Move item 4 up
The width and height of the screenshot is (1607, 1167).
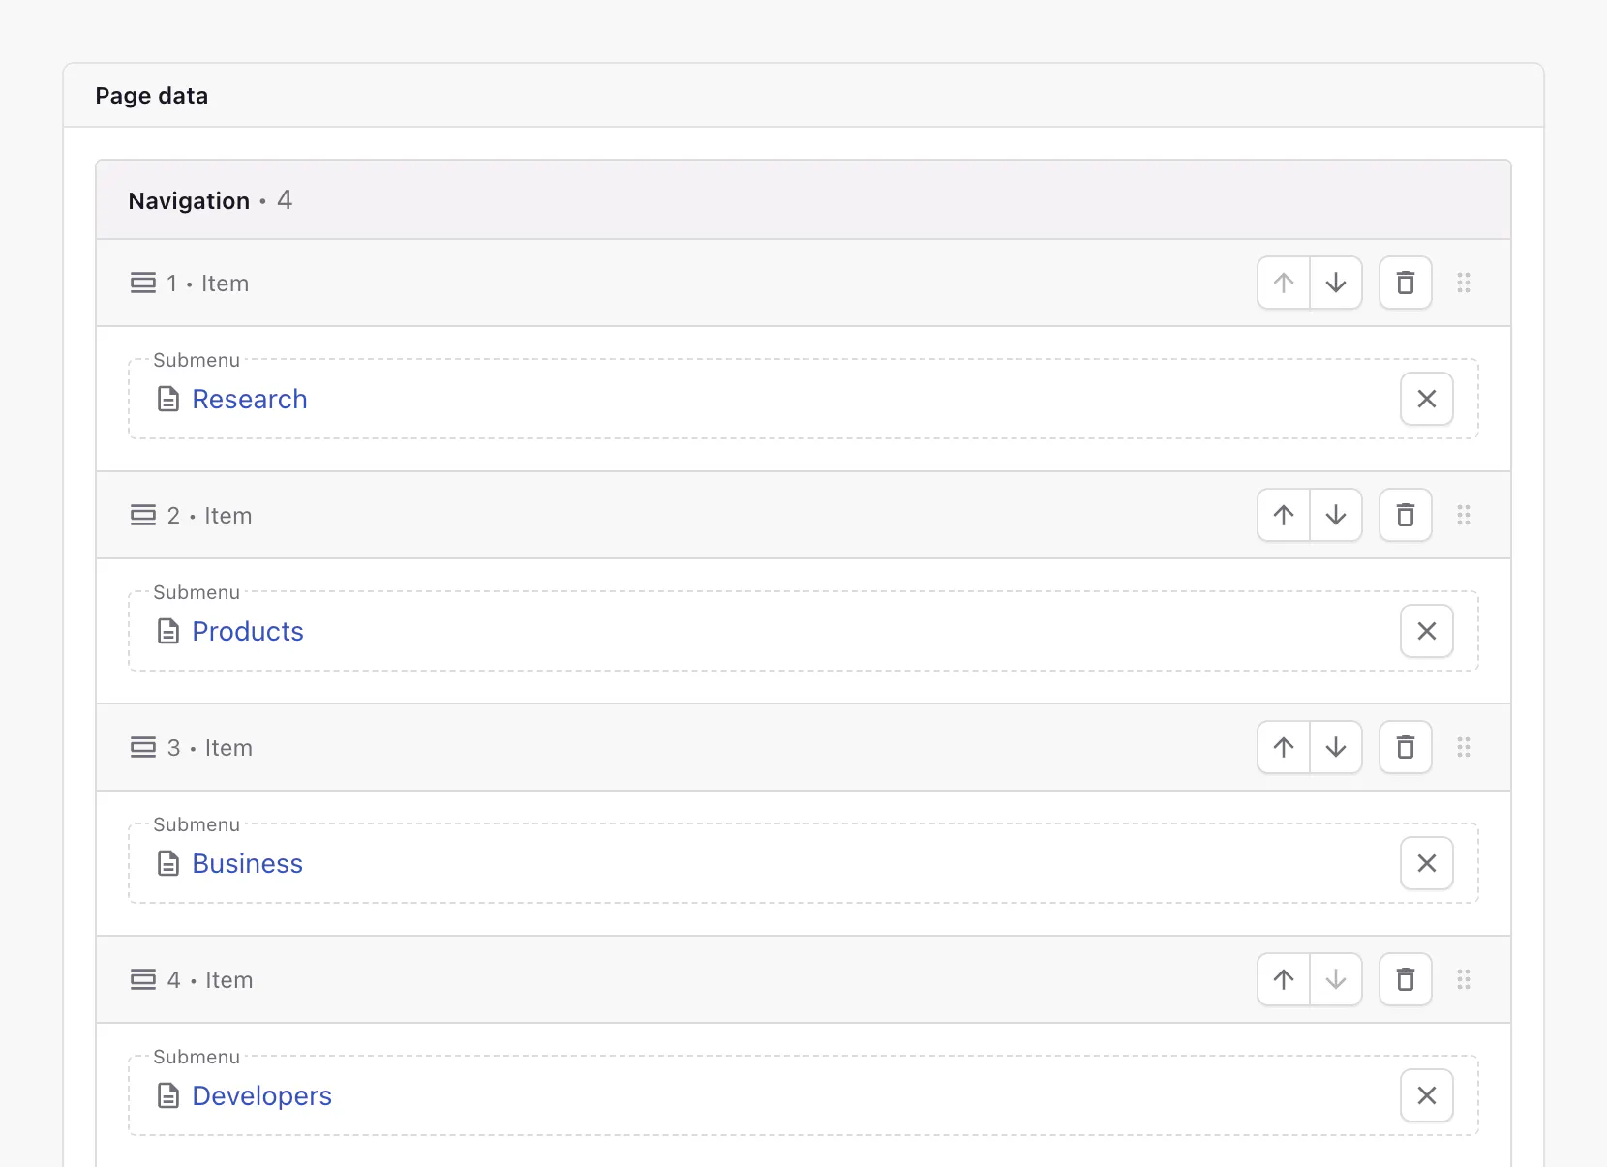point(1284,979)
